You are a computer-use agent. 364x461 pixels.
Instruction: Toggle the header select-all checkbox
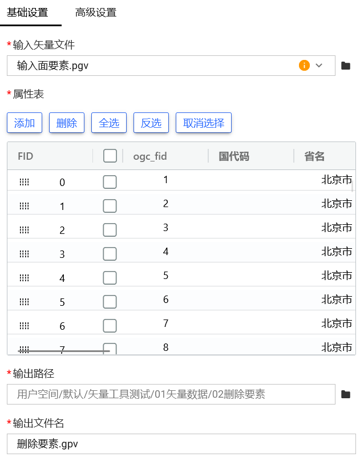click(x=110, y=156)
